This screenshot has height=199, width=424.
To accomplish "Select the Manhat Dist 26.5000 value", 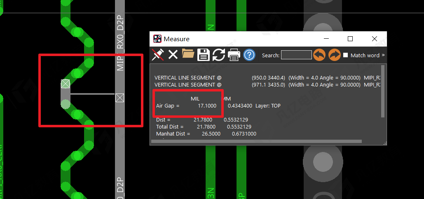I will pos(211,134).
